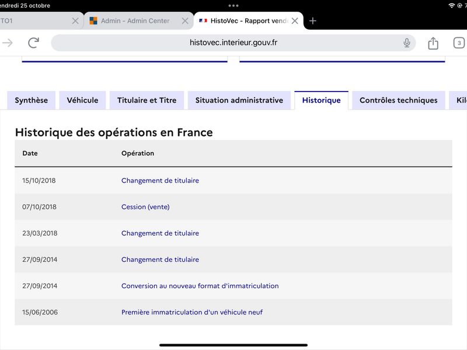Open a new tab with plus icon
467x350 pixels.
pyautogui.click(x=312, y=21)
